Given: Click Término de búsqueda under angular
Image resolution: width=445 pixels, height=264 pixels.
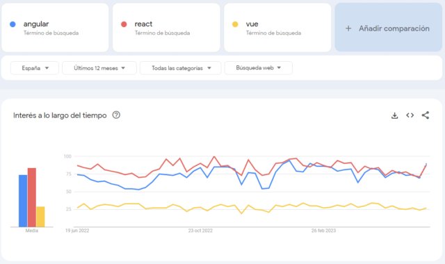Looking at the screenshot, I should click(x=51, y=33).
